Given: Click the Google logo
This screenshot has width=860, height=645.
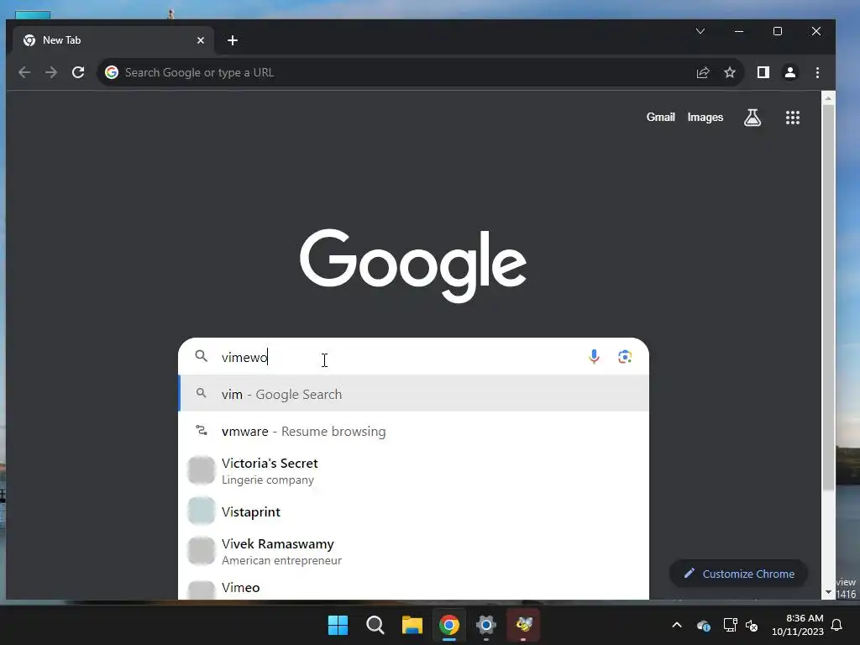Looking at the screenshot, I should (x=413, y=265).
